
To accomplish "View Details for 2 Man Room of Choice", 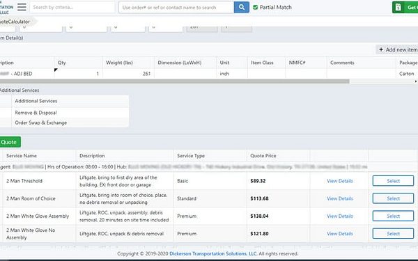I will pos(340,198).
